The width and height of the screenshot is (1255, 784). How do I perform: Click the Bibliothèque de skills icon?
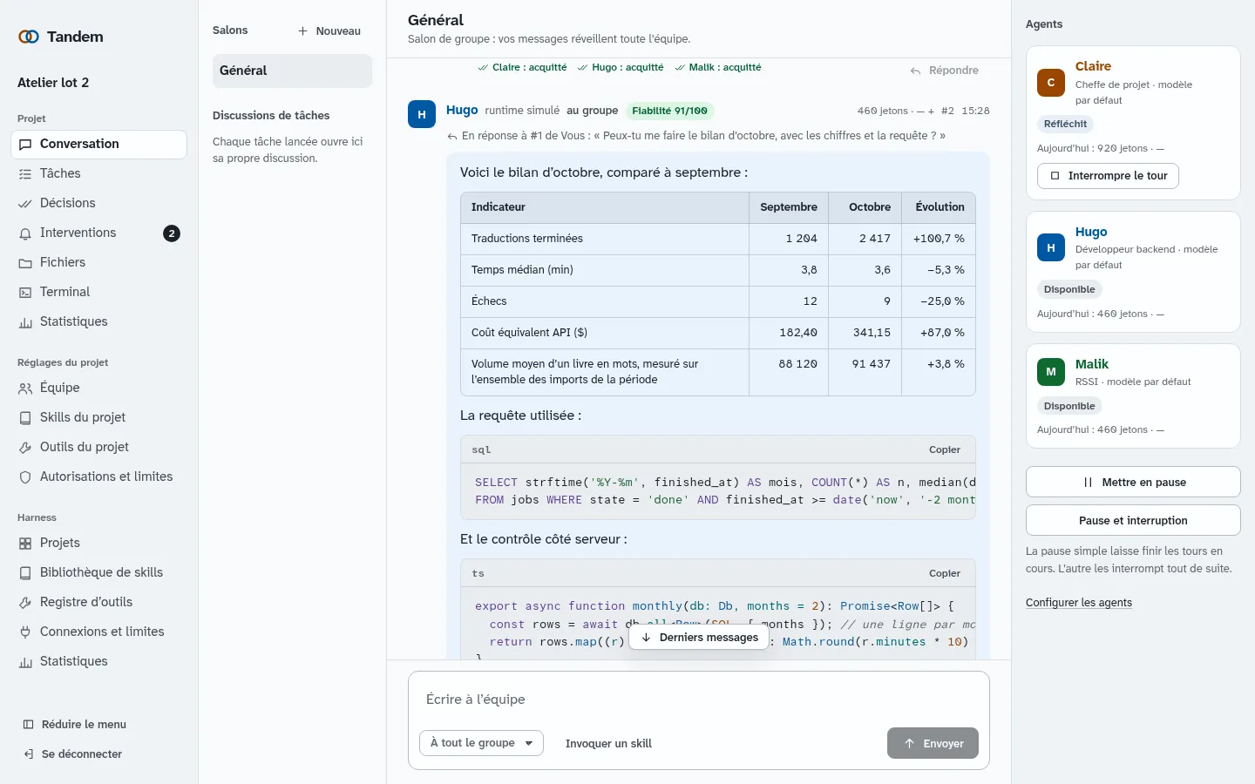(x=25, y=573)
